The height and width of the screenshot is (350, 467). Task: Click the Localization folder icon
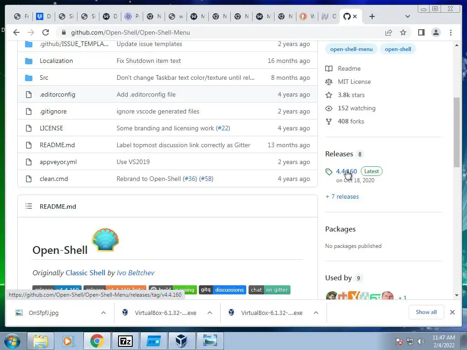pyautogui.click(x=29, y=61)
